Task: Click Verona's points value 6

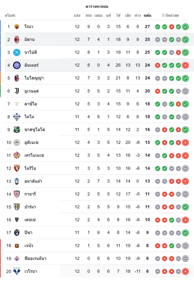Action: [147, 271]
